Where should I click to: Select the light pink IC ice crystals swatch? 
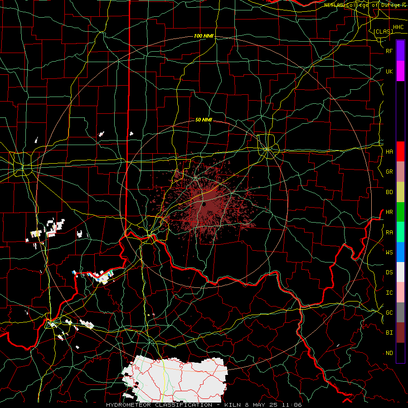tap(400, 292)
